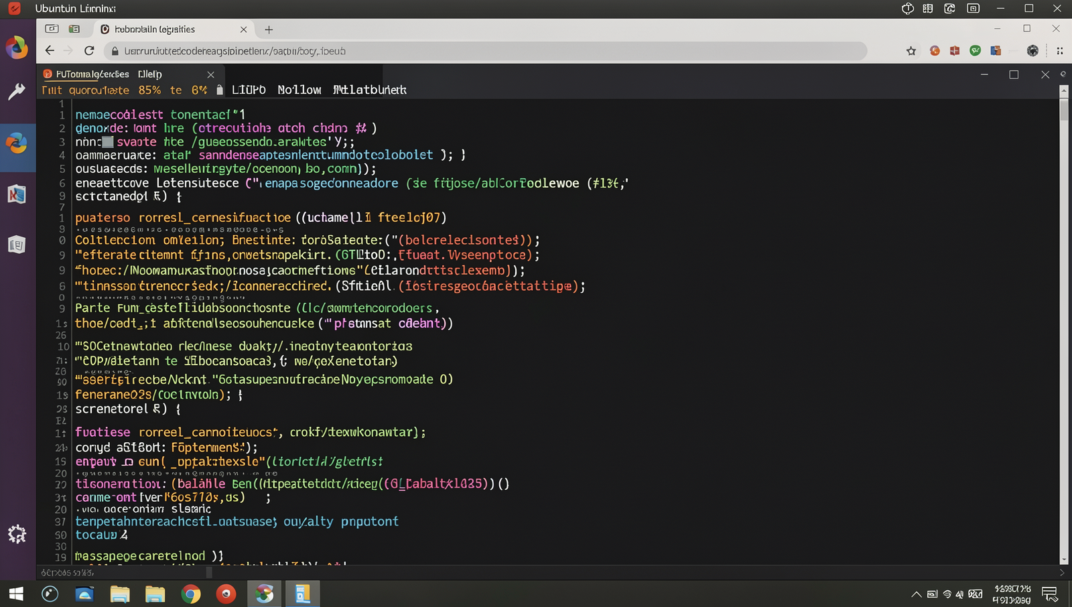
Task: Open settings gear in left dock
Action: (x=17, y=534)
